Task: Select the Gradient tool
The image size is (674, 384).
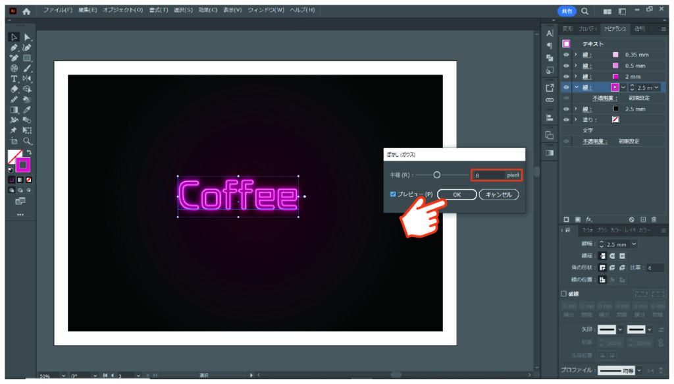Action: pos(14,109)
